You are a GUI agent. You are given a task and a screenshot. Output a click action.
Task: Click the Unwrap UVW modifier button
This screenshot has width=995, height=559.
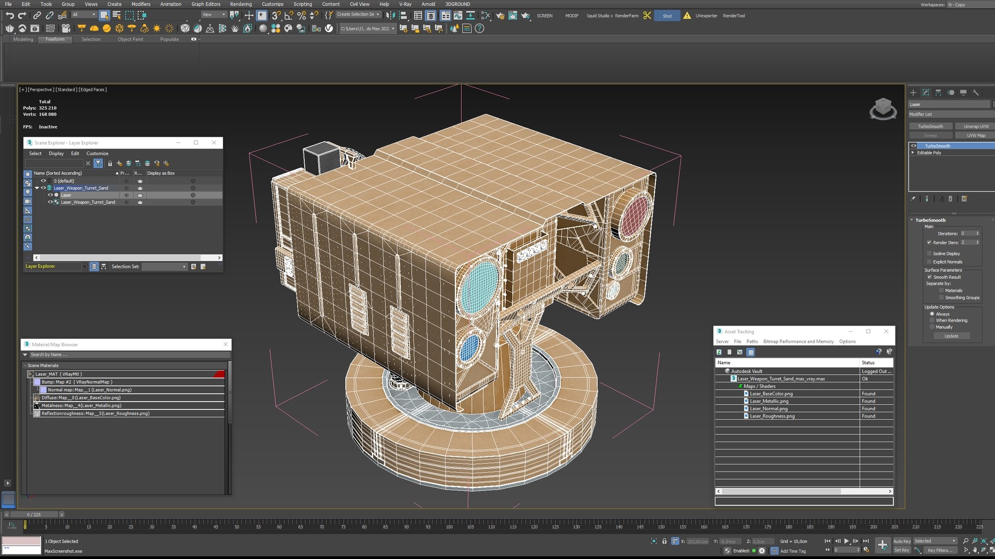pos(976,126)
